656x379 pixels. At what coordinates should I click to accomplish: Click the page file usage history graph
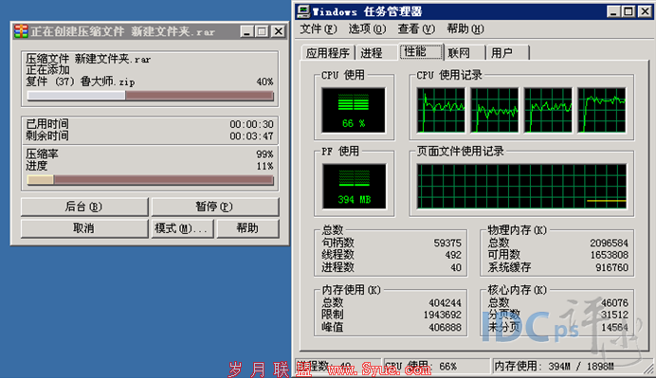tap(521, 187)
